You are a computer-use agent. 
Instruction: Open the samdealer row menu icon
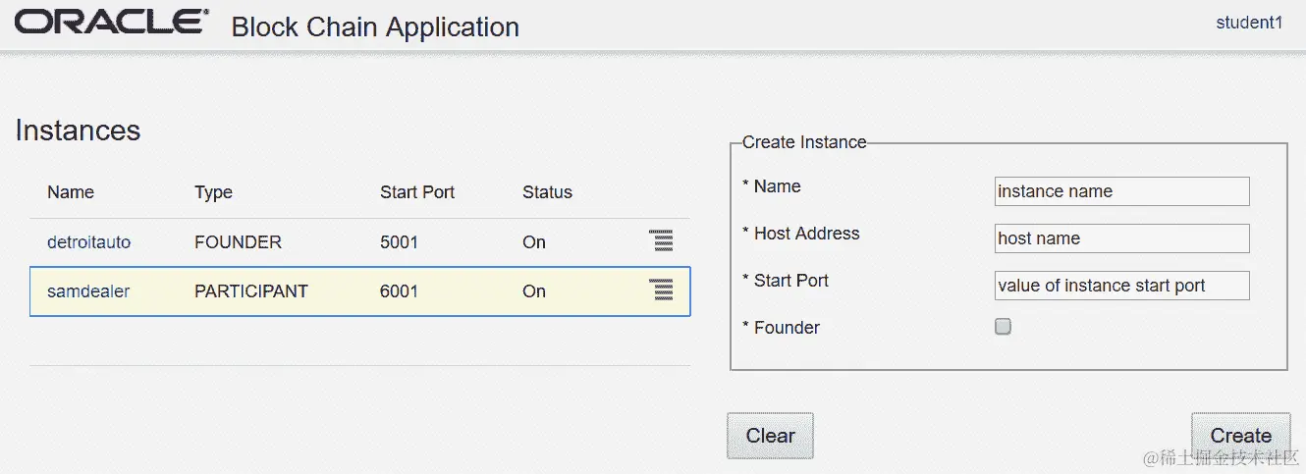pyautogui.click(x=661, y=289)
